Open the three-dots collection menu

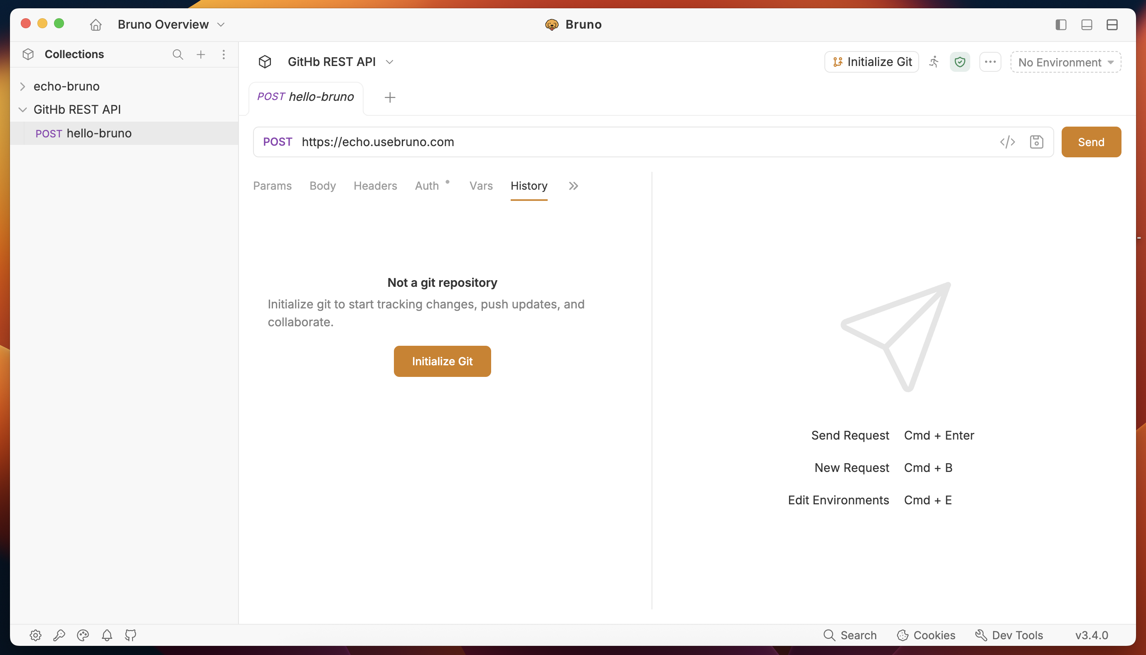990,62
